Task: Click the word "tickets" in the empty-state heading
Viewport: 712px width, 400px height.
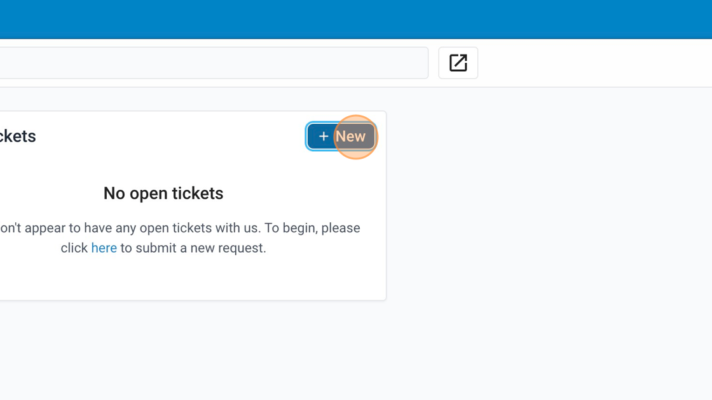Action: [198, 193]
